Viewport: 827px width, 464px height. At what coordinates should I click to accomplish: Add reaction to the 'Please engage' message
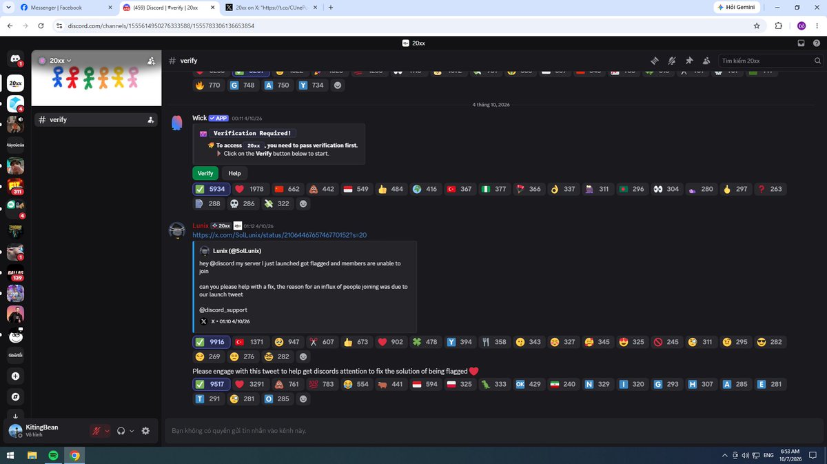(303, 399)
